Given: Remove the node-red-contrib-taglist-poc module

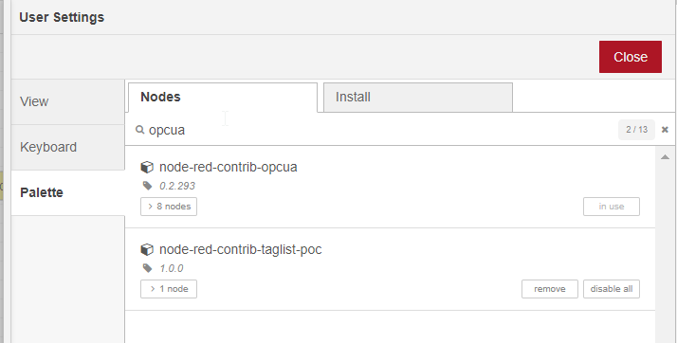Looking at the screenshot, I should tap(550, 289).
